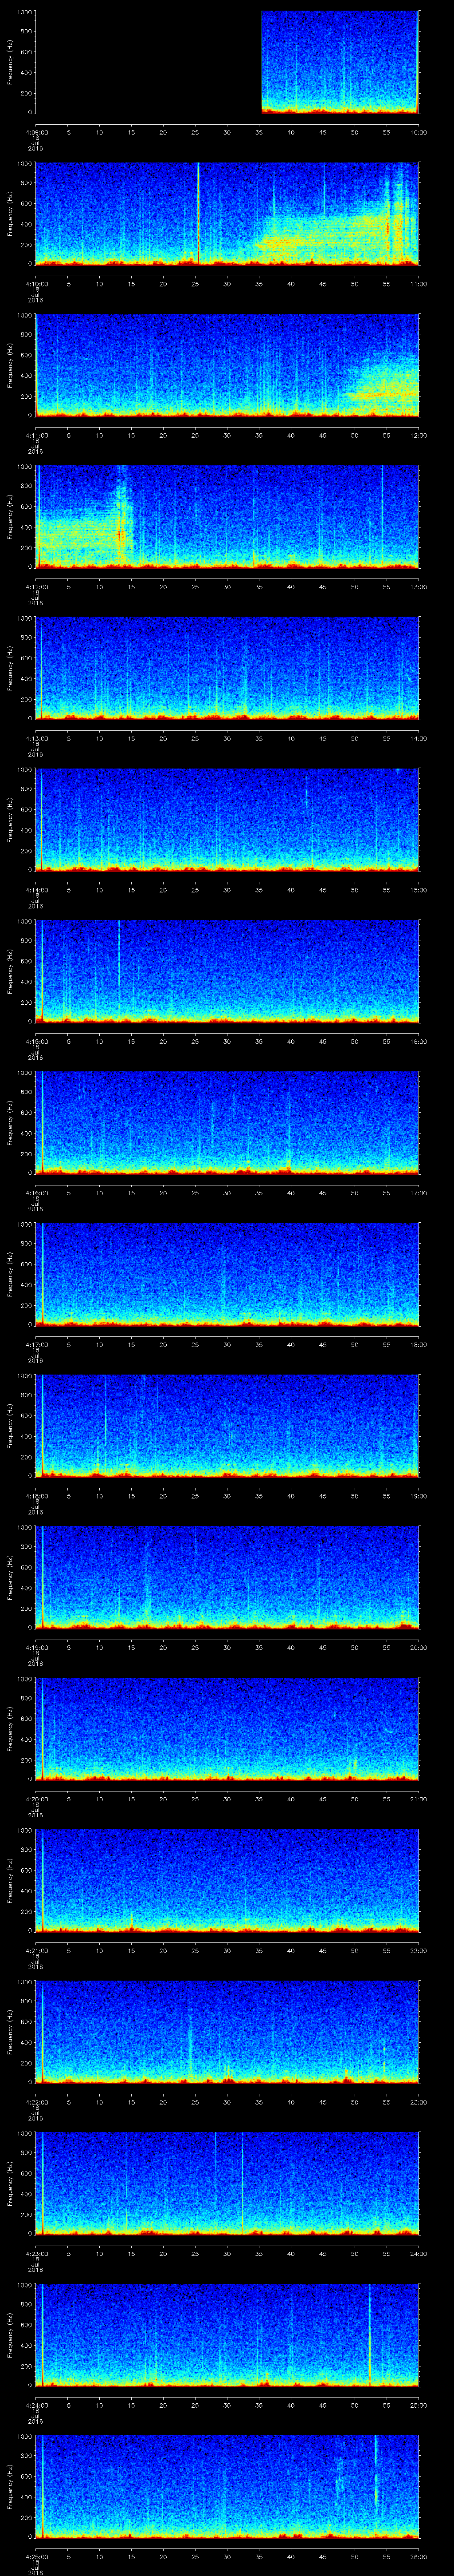Click the spectrogram panel starting at 4:13:00
The image size is (454, 2576).
tap(227, 668)
